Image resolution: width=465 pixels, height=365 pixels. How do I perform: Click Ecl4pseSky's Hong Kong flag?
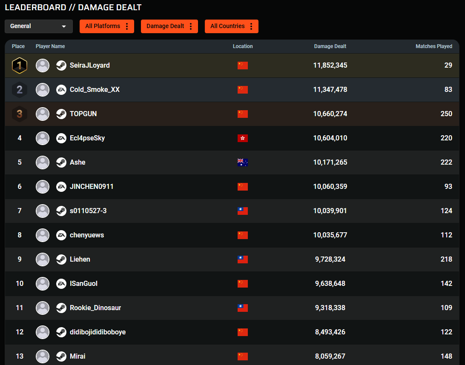[243, 138]
